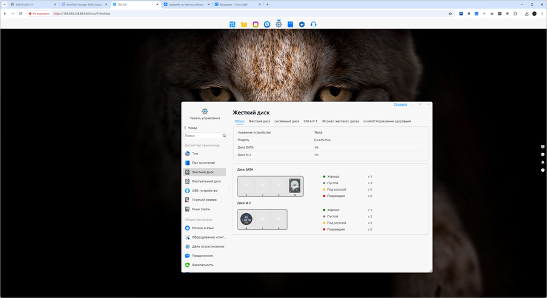547x298 pixels.
Task: Open Оборудование и питание settings
Action: (x=205, y=237)
